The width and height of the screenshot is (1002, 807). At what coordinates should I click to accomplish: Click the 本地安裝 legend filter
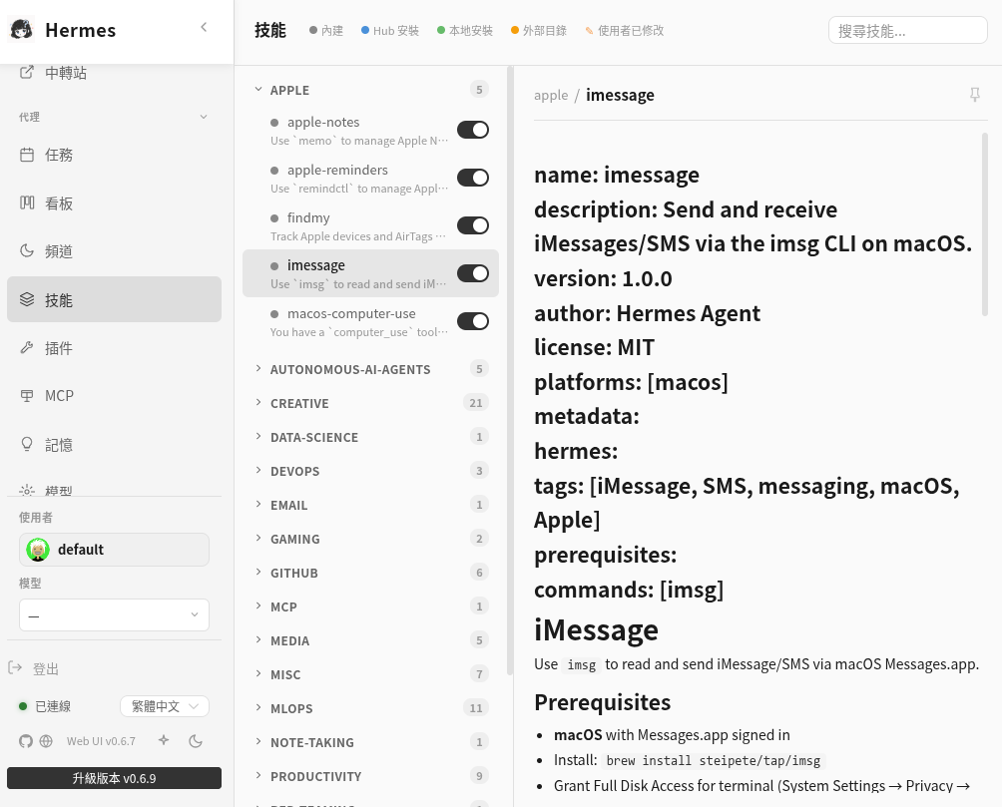coord(465,31)
